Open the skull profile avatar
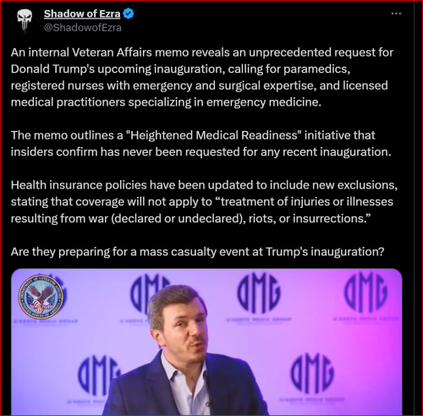423x416 pixels. coord(25,20)
